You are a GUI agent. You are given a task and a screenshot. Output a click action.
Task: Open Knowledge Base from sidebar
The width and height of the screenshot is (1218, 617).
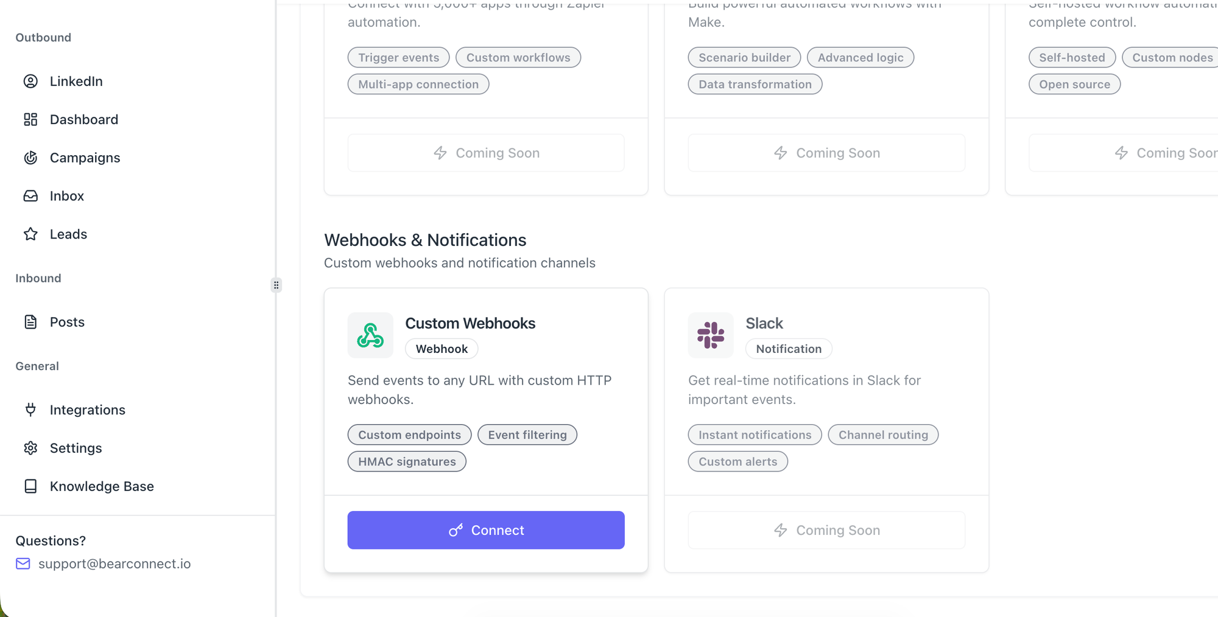[x=102, y=486]
